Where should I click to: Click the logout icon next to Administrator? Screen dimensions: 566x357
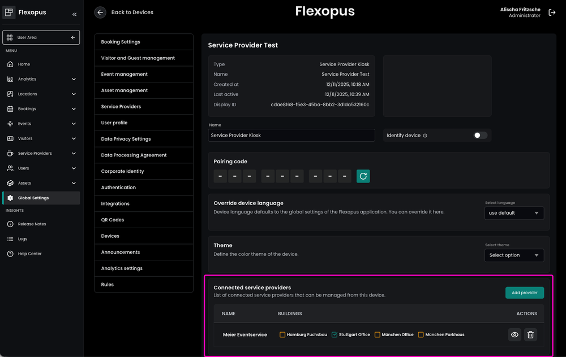552,12
